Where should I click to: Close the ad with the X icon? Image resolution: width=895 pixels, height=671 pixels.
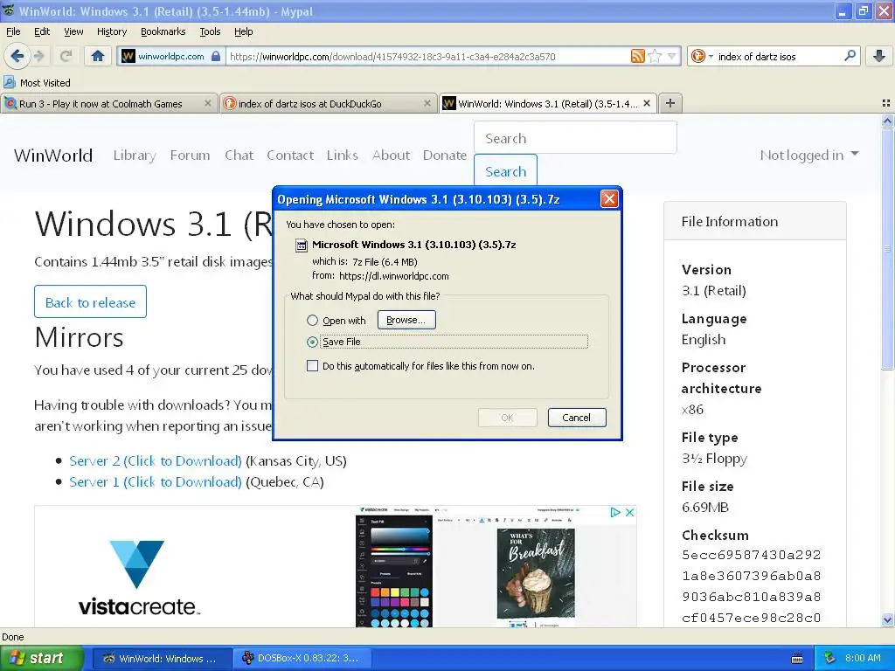coord(629,512)
